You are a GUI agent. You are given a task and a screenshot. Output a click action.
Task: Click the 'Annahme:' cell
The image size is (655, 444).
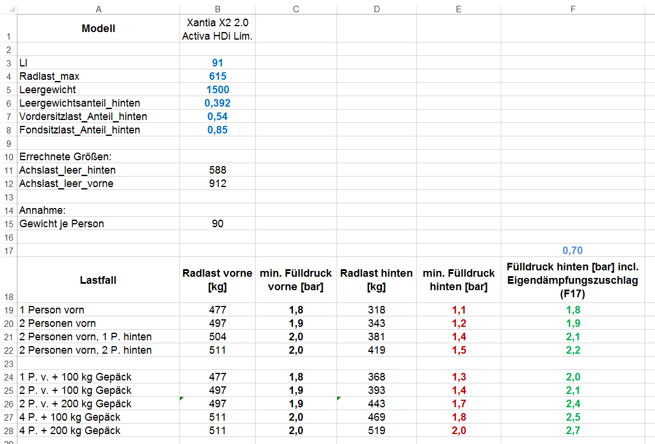[x=98, y=210]
